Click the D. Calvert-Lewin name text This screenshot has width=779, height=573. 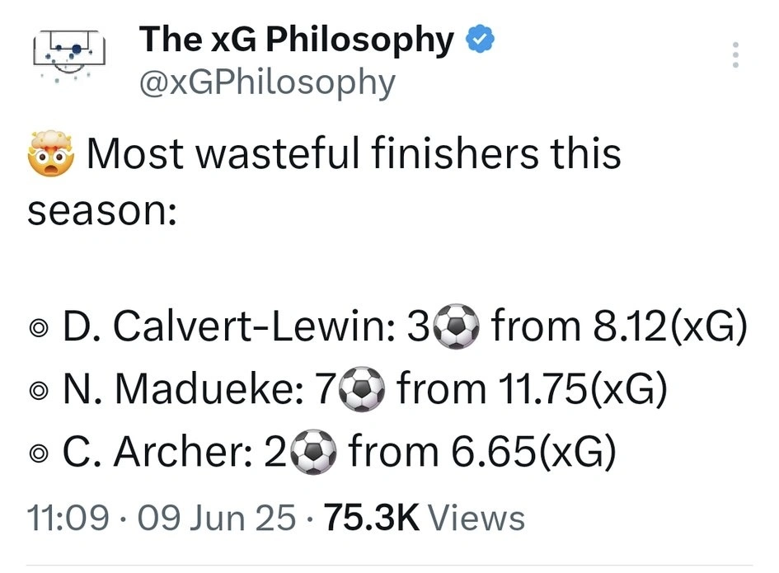(x=227, y=328)
